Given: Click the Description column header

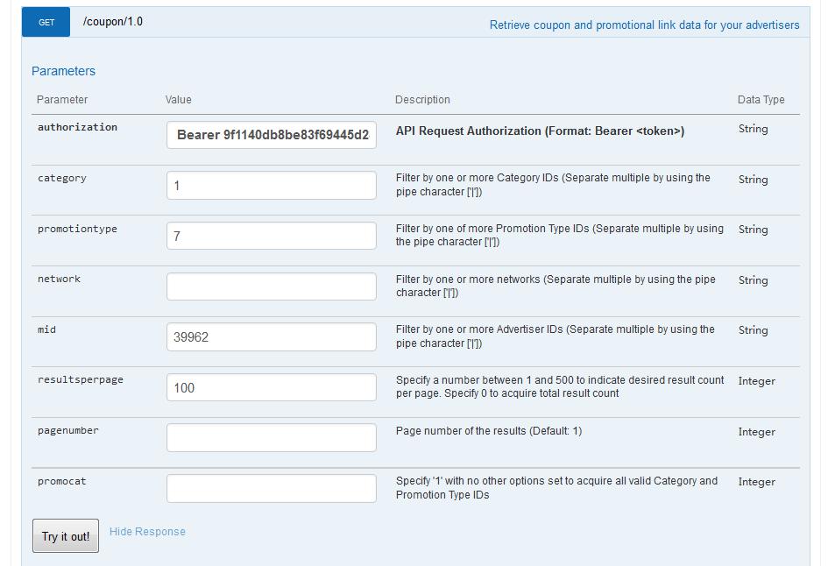Looking at the screenshot, I should coord(422,100).
